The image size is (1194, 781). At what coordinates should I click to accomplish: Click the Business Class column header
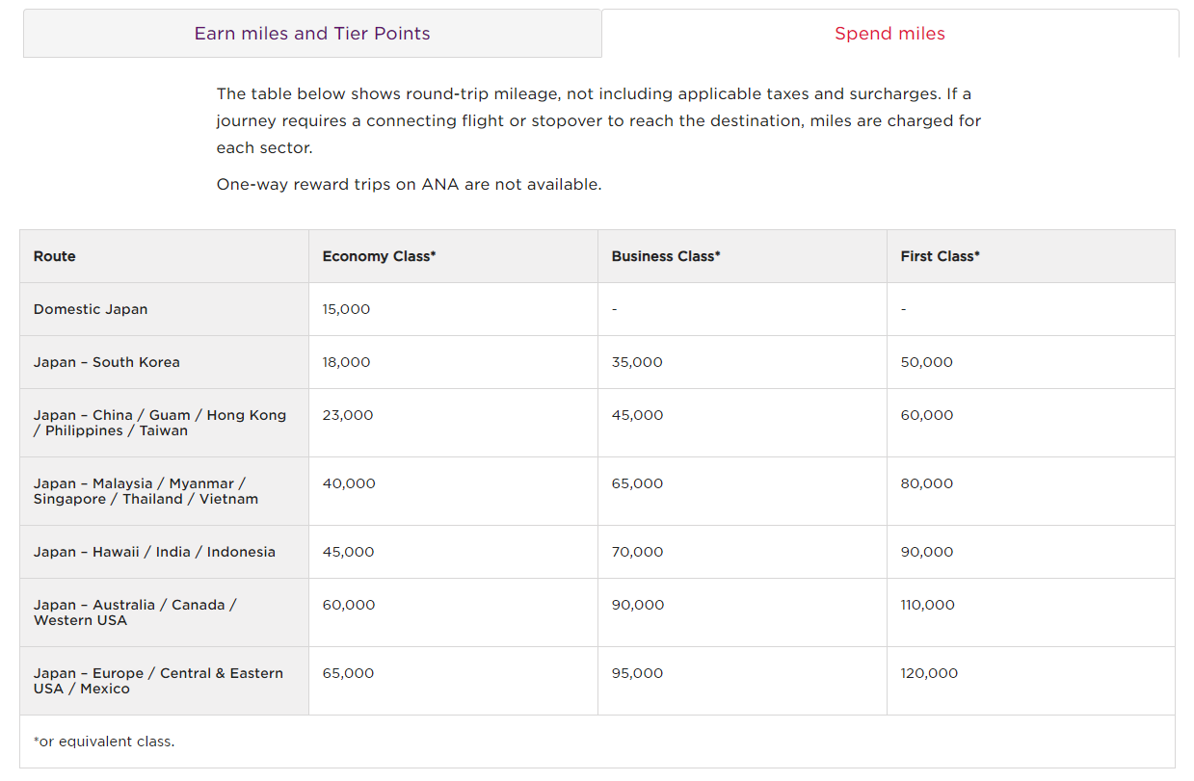(666, 256)
